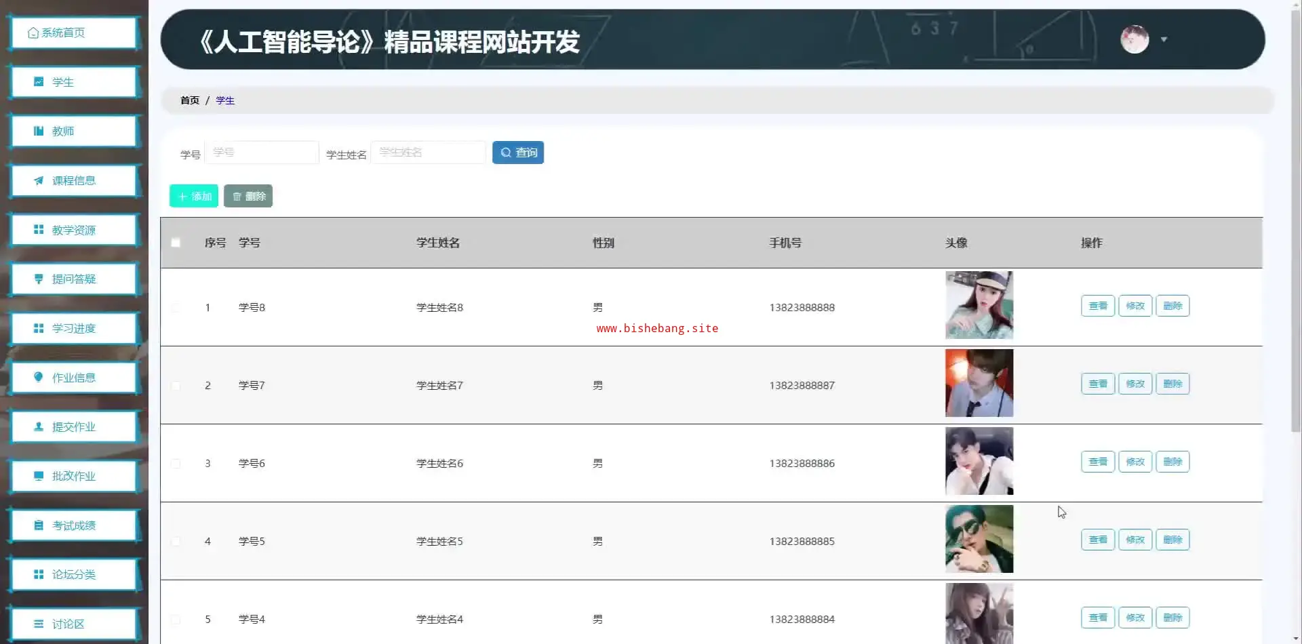Click the 查看 button for 学号5

tap(1098, 540)
